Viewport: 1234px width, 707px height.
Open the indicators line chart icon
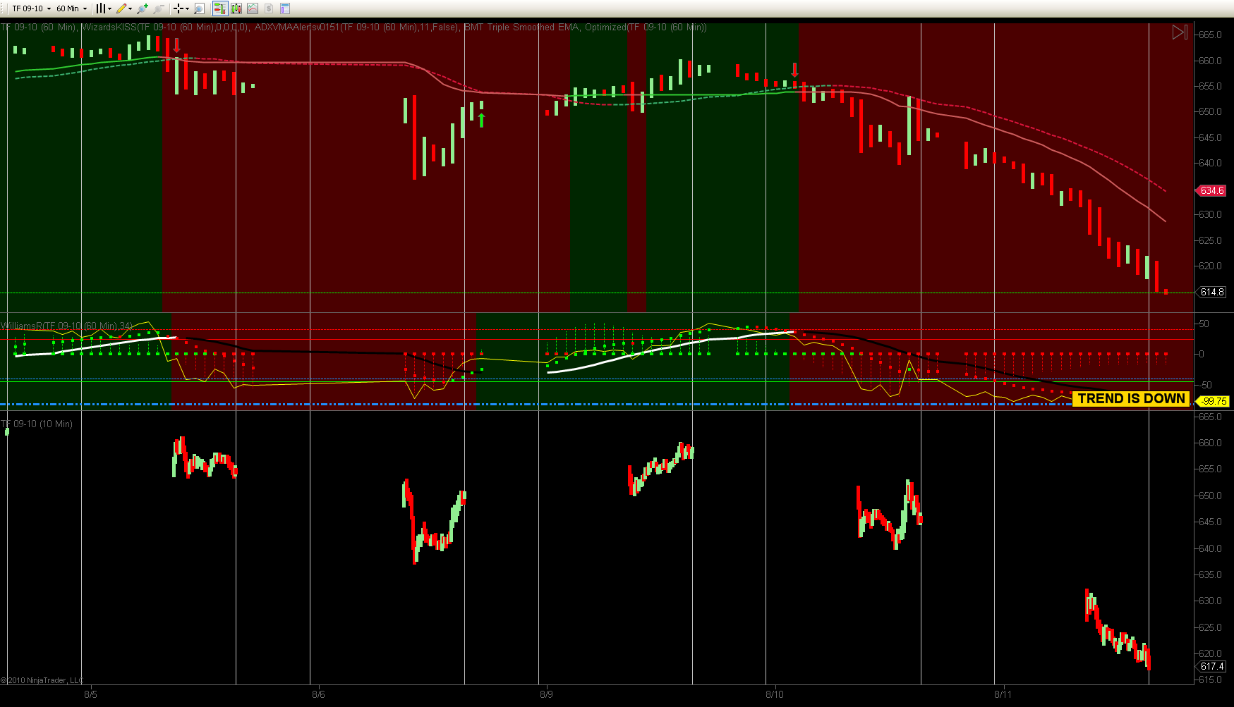tap(252, 8)
